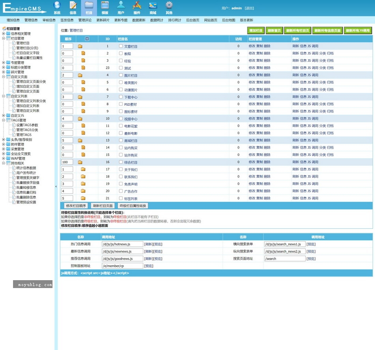Click order input field of 综合栏目 row
The width and height of the screenshot is (375, 350).
point(67,162)
